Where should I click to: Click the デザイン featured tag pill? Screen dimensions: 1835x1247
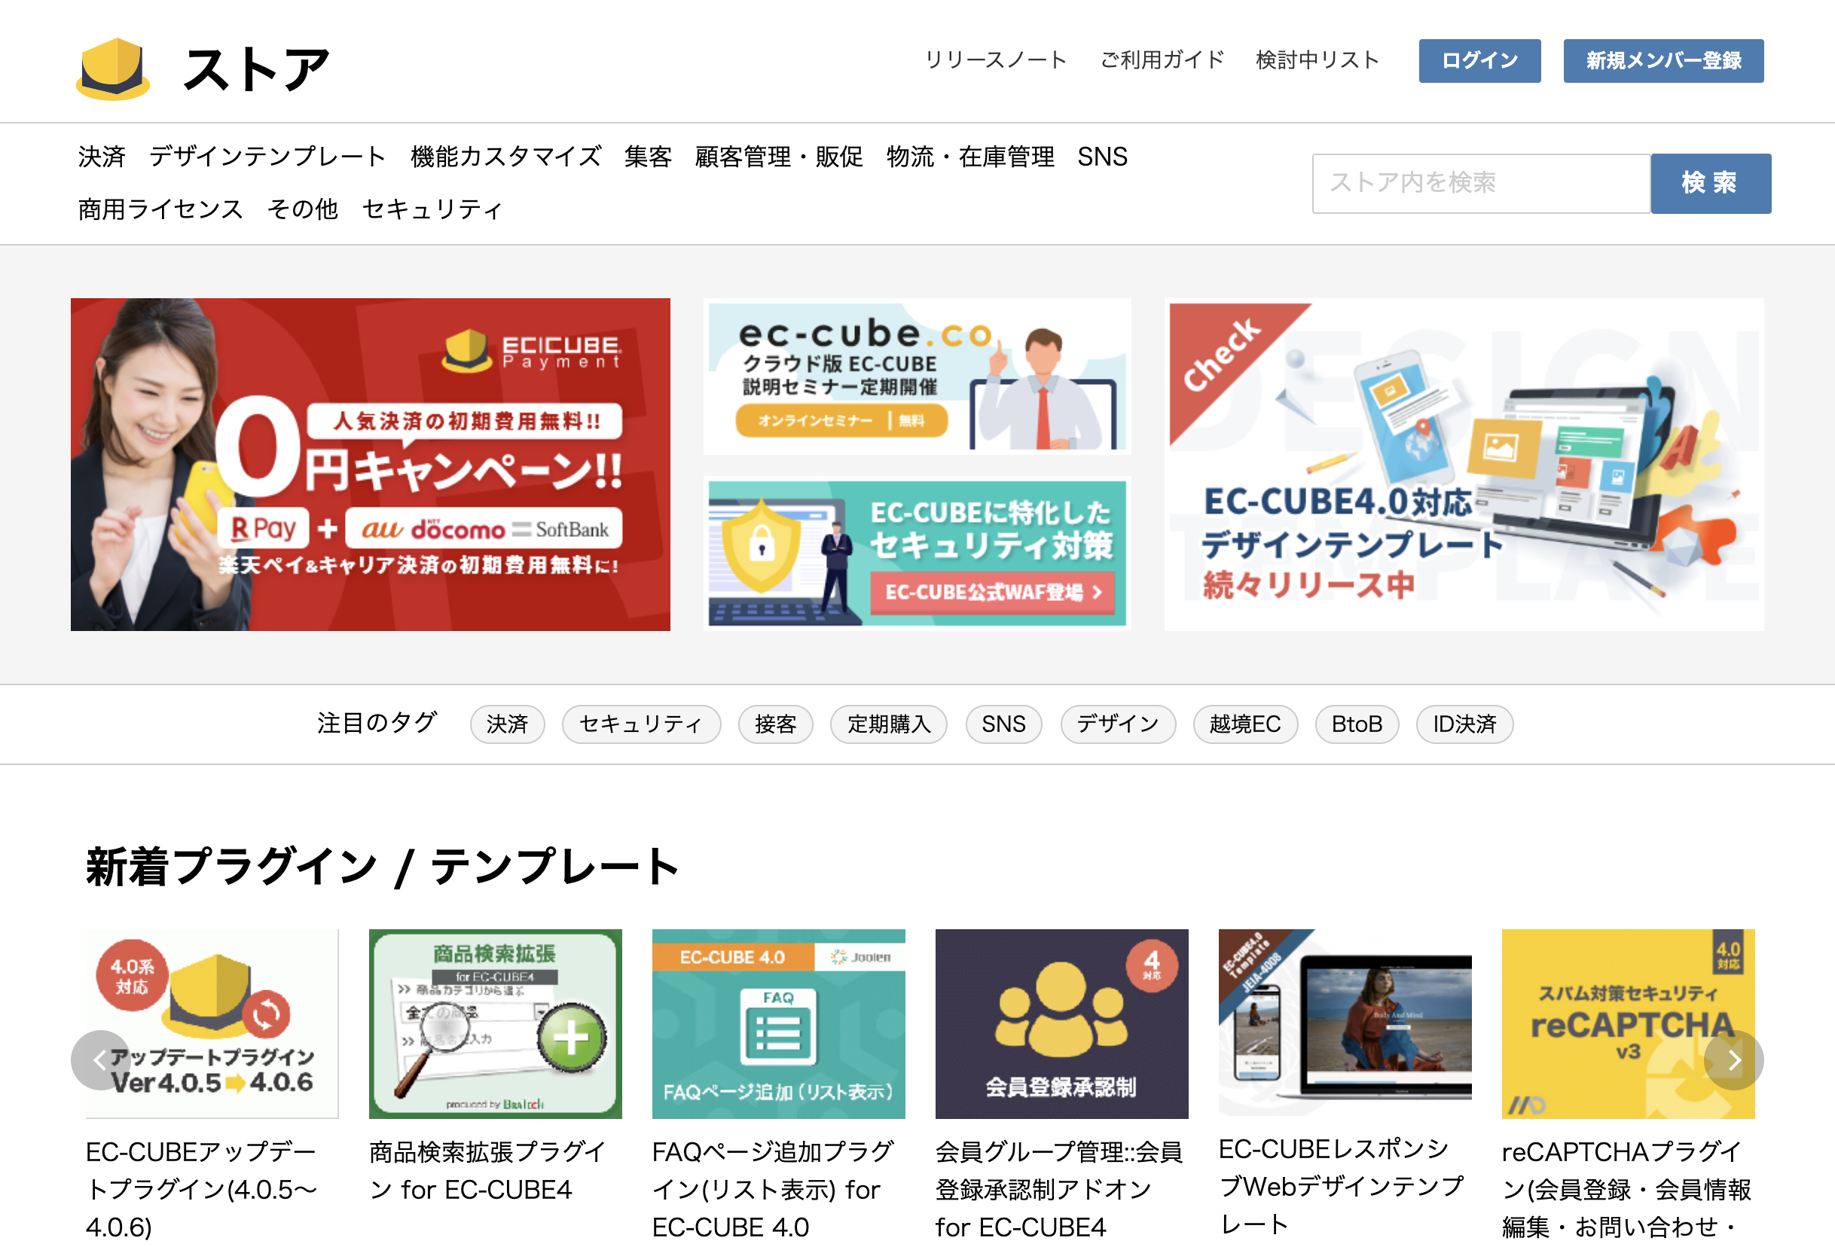point(1118,724)
